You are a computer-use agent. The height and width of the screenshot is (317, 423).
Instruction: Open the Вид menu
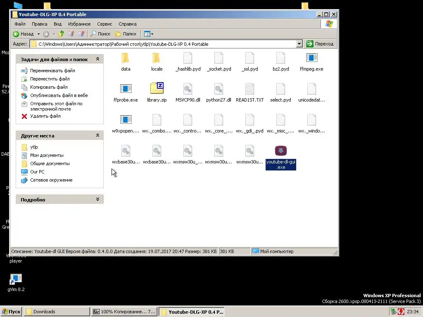(57, 24)
